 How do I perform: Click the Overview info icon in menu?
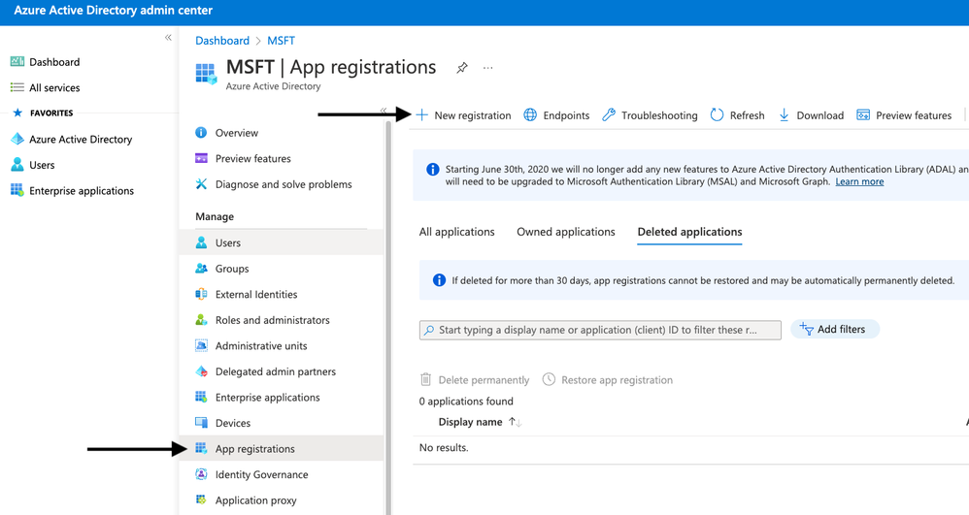click(201, 132)
